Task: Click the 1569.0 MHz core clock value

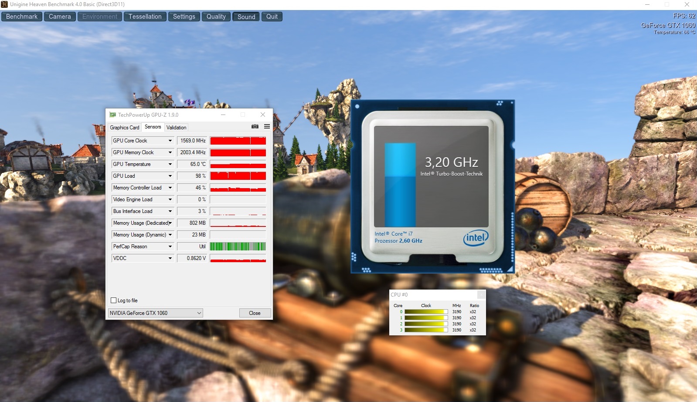Action: [x=192, y=141]
